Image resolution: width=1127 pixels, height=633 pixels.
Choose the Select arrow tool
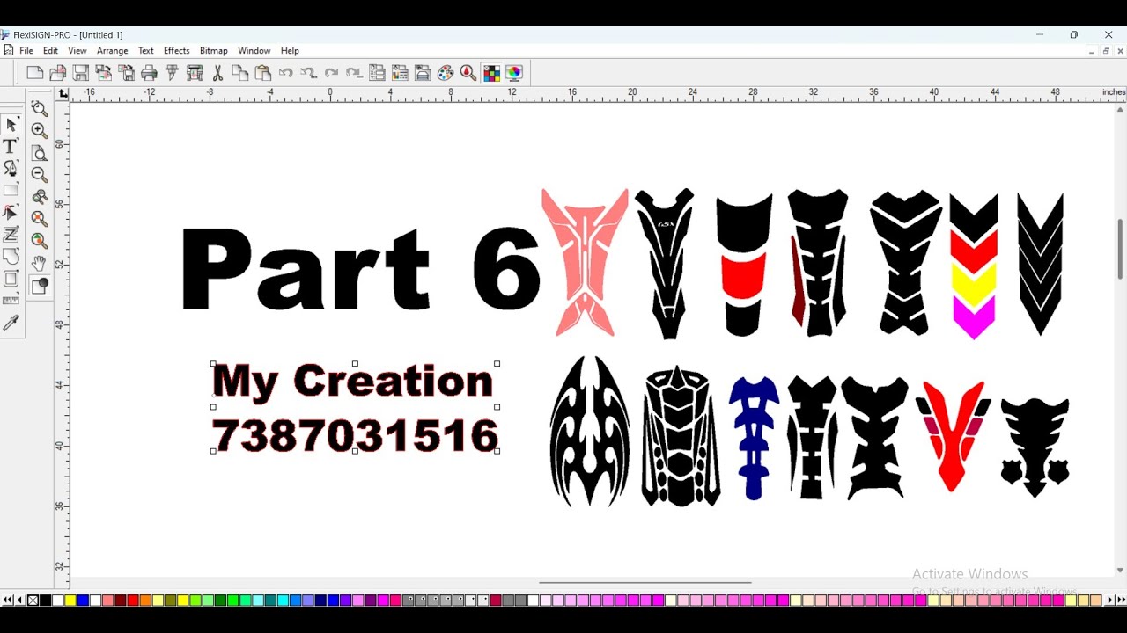click(11, 124)
